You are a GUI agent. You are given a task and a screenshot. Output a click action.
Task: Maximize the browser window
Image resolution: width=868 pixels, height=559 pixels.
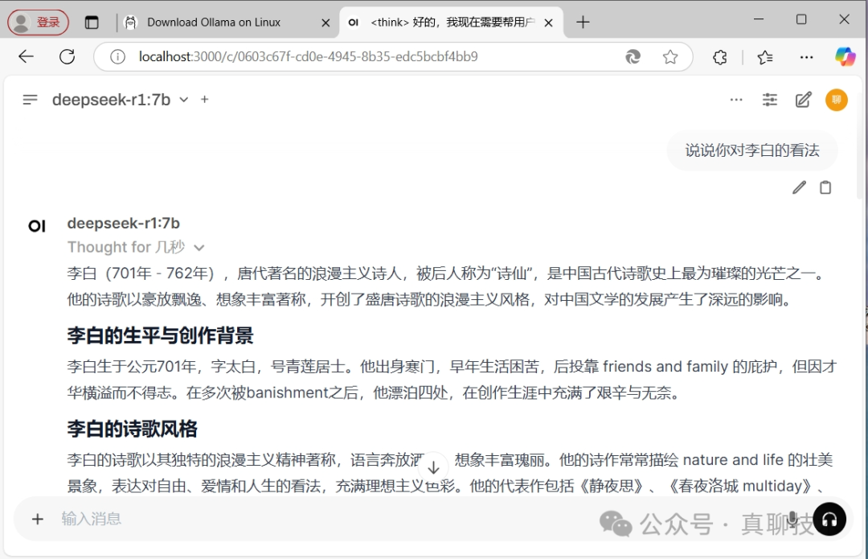[801, 19]
